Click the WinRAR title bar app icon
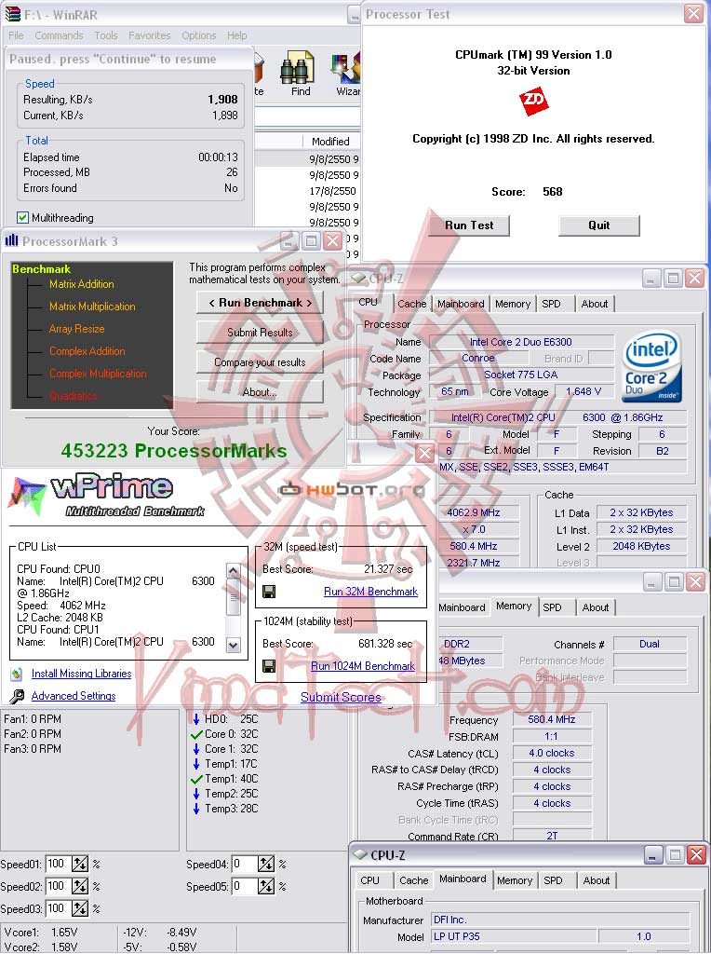 coord(12,14)
